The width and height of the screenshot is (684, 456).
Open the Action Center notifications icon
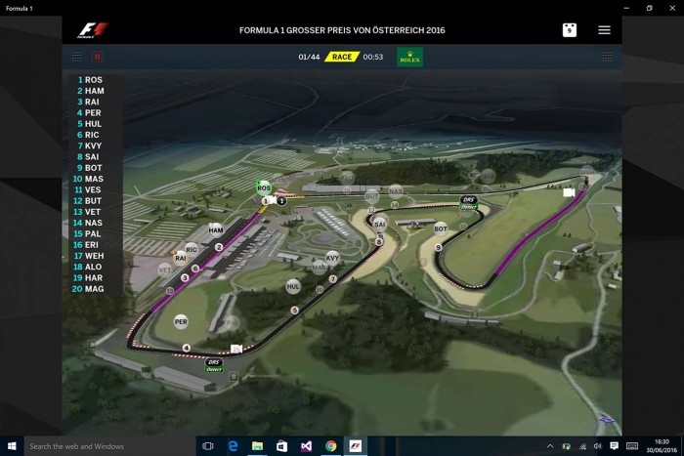[x=614, y=445]
